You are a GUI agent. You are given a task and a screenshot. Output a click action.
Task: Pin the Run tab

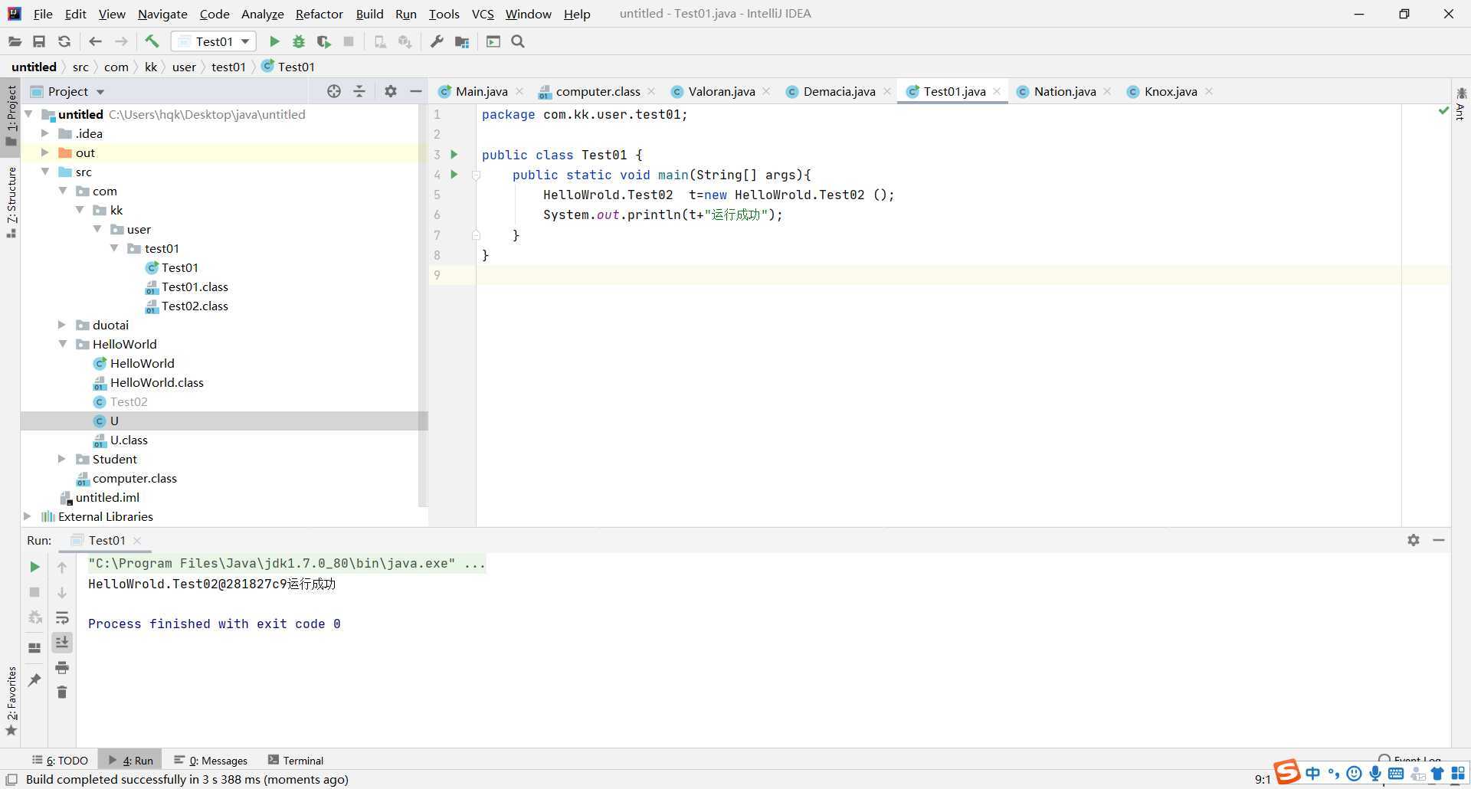34,679
